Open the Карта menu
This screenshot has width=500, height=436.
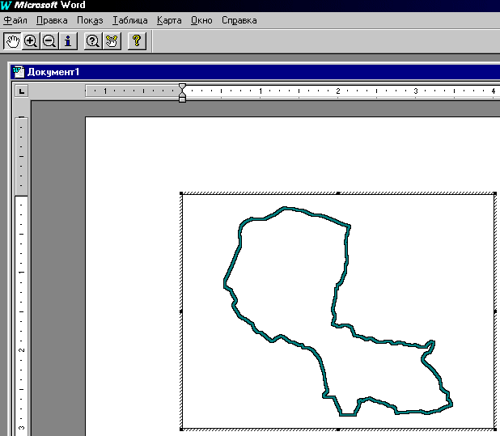tap(169, 20)
